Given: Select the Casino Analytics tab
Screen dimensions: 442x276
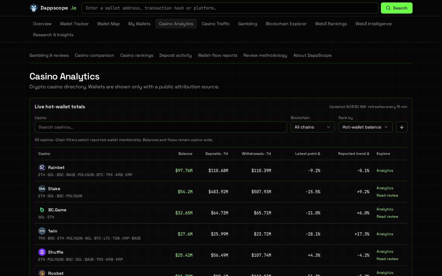Looking at the screenshot, I should [x=176, y=24].
